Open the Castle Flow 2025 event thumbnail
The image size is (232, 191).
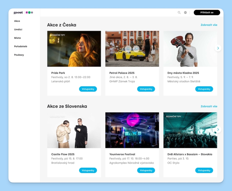click(x=74, y=130)
